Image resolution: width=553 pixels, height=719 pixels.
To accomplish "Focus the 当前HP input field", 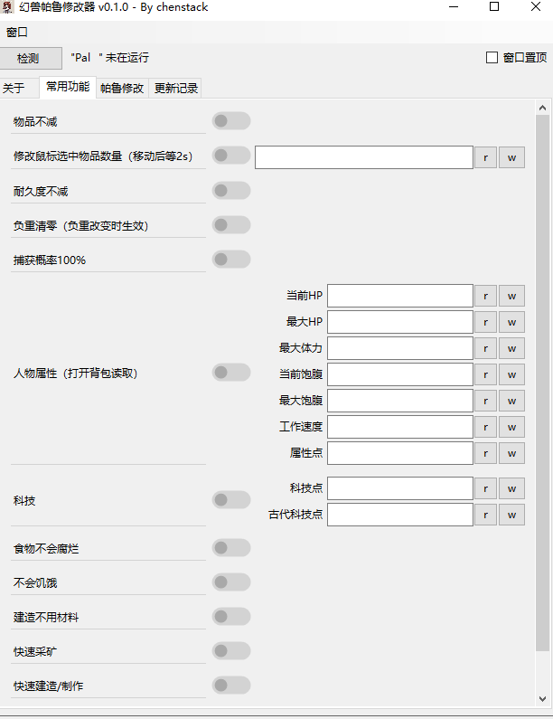I will coord(400,296).
